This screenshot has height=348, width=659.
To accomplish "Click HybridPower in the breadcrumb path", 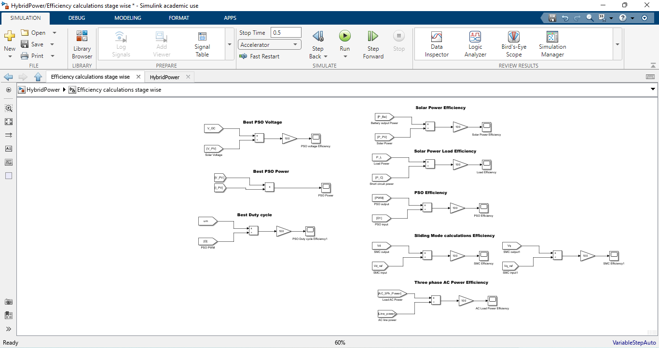I will (x=43, y=90).
